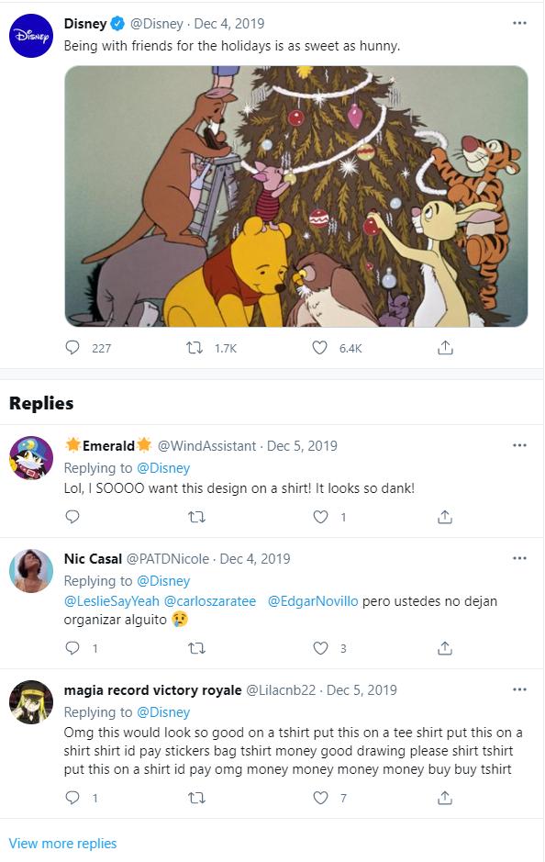Like Emerald's reply about the shirt design
The image size is (545, 862).
pyautogui.click(x=320, y=517)
